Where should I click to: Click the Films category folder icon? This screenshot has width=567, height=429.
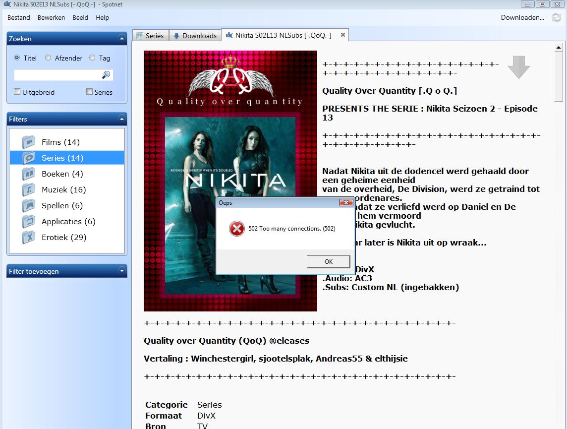29,142
